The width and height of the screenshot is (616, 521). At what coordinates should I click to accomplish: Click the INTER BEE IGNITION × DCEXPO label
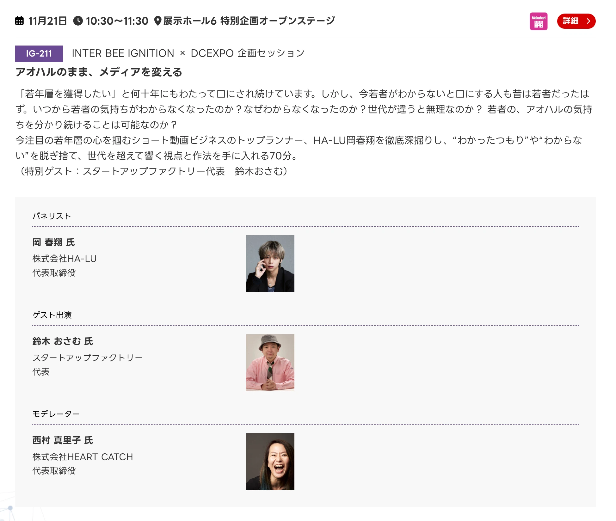click(x=188, y=53)
